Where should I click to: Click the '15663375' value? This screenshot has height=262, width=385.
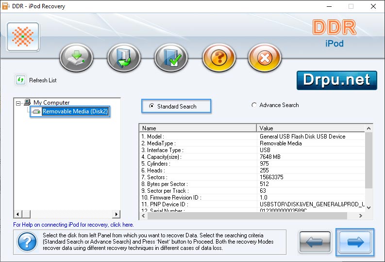pyautogui.click(x=271, y=177)
